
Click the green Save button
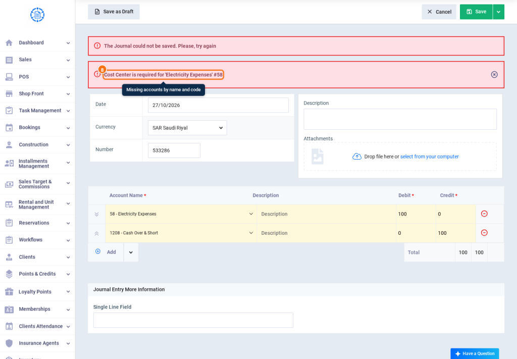click(476, 12)
